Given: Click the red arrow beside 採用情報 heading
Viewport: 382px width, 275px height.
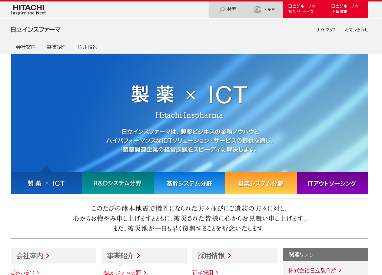Looking at the screenshot, I should point(229,255).
